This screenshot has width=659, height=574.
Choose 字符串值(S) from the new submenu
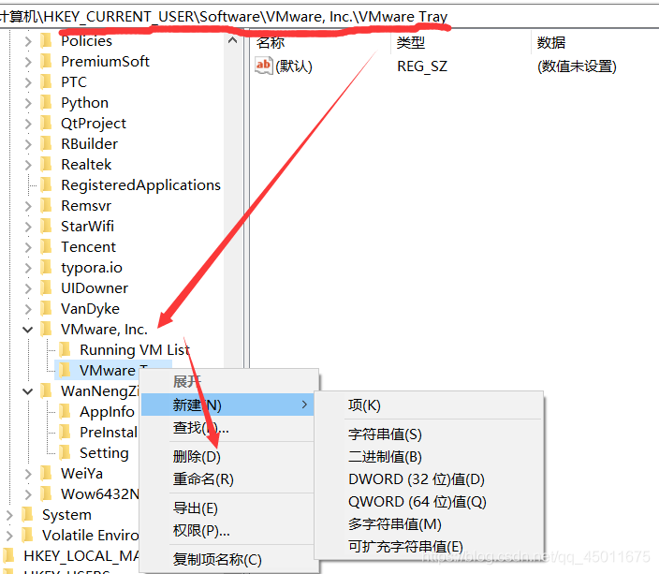[x=385, y=434]
